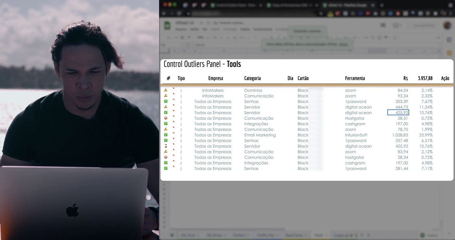Click '1password' in the 303,39 row

(356, 101)
